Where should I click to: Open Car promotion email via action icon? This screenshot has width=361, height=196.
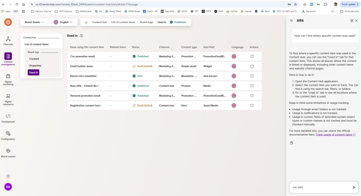point(252,56)
